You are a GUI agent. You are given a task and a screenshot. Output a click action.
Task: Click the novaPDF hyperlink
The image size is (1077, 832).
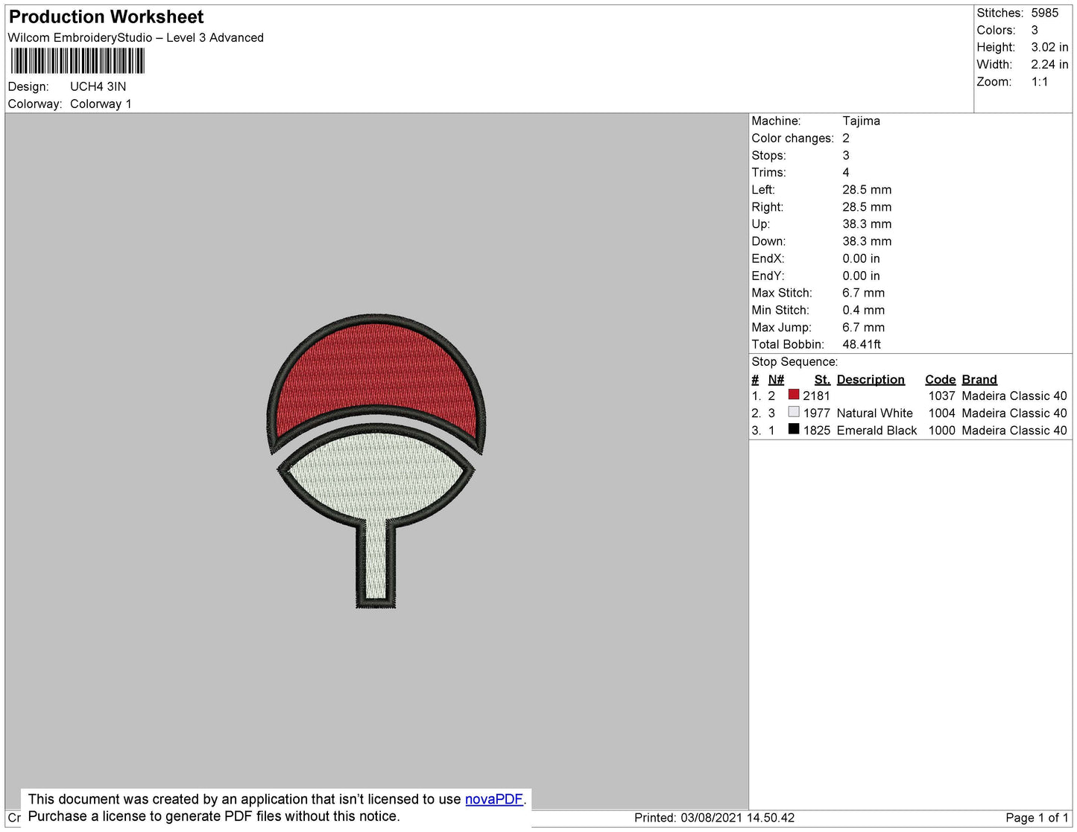click(x=493, y=799)
